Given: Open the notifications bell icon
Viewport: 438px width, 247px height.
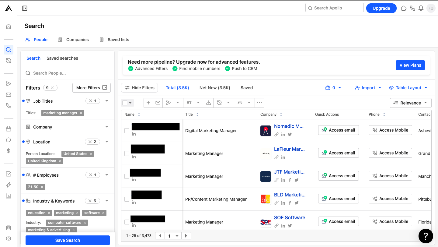Looking at the screenshot, I should point(421,8).
